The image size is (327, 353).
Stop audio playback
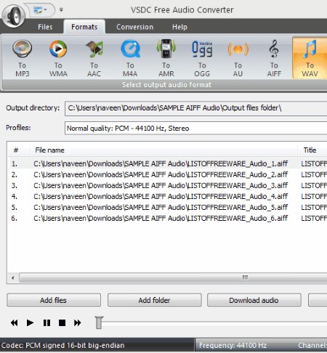[x=62, y=323]
